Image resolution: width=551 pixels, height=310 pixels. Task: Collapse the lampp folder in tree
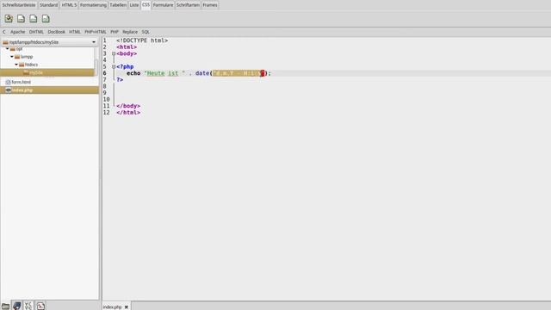click(x=12, y=57)
